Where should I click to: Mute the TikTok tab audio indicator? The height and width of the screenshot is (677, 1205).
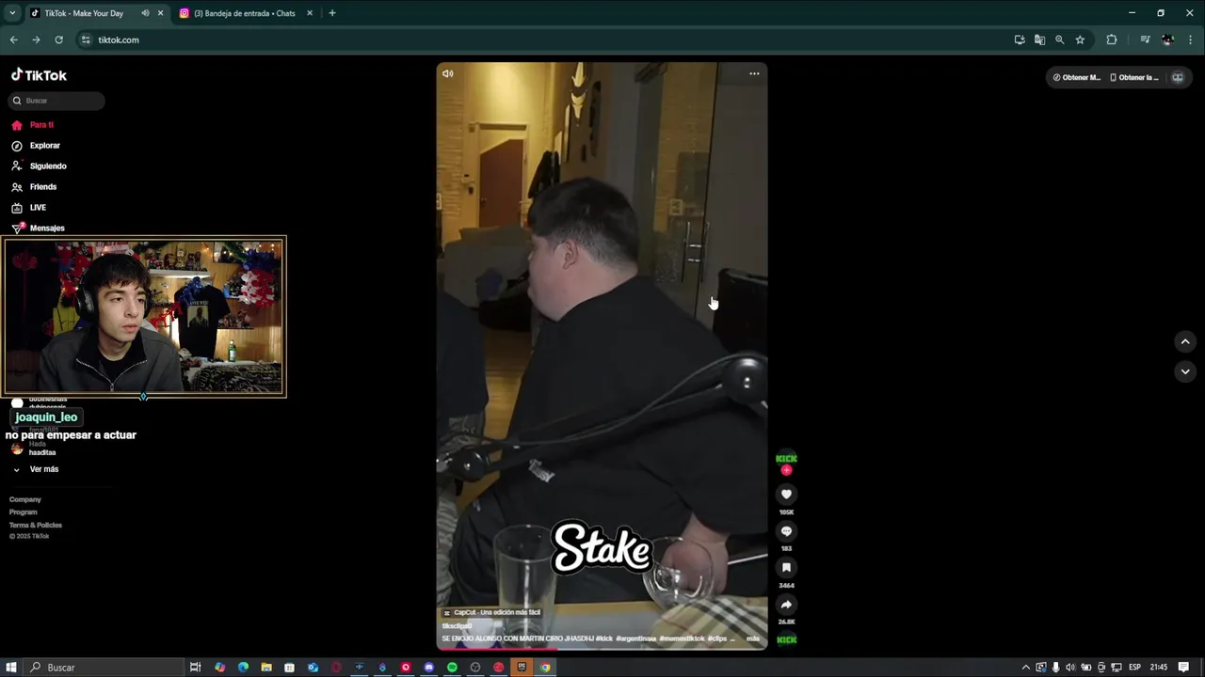pos(145,13)
